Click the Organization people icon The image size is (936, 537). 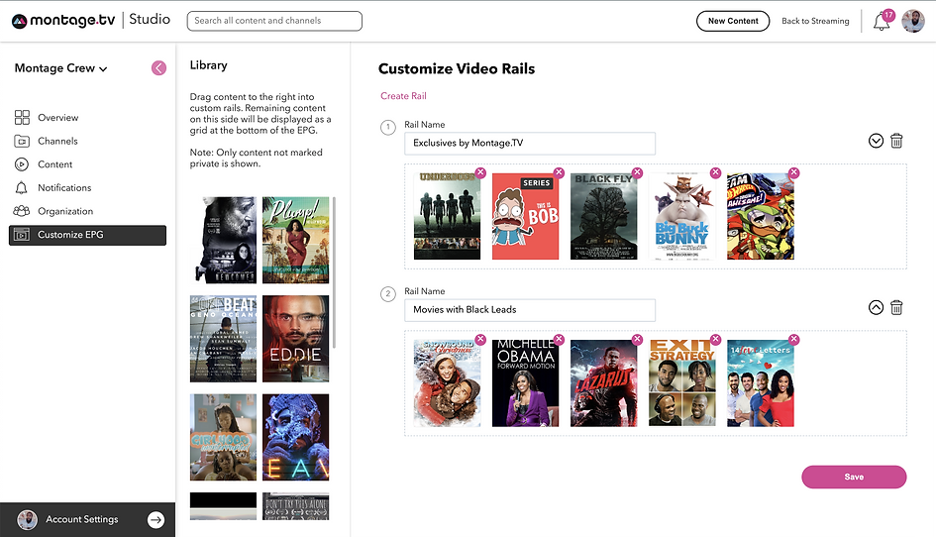(x=22, y=211)
